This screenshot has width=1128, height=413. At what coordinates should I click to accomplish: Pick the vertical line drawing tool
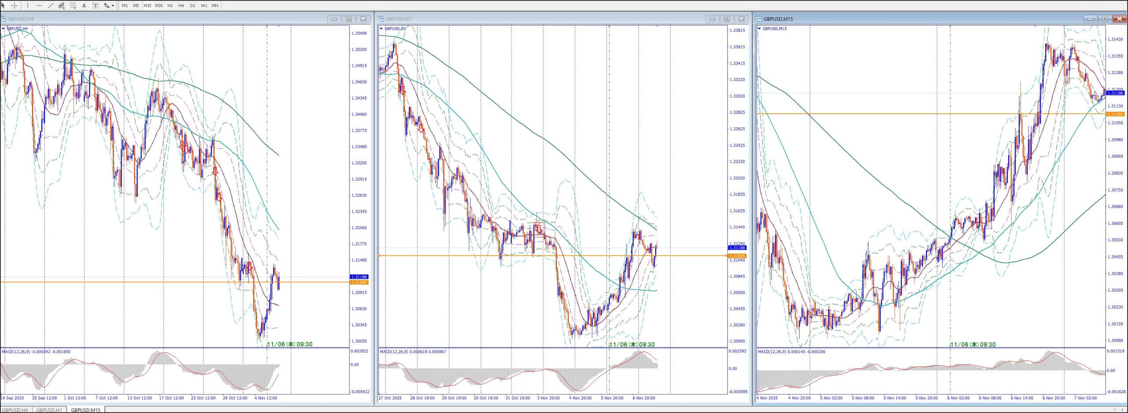[x=27, y=6]
